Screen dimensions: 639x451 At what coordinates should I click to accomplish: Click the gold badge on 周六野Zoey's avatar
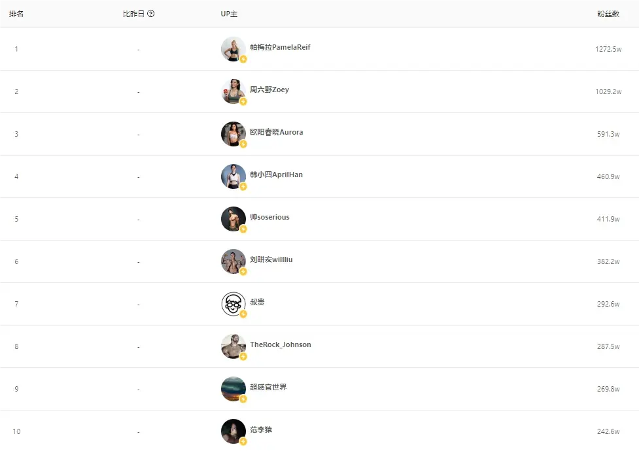(x=243, y=101)
